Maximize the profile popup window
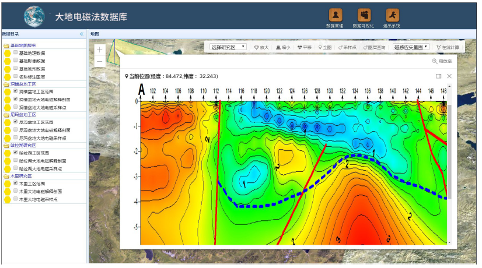Screen dimensions: 482x268 tap(439, 76)
